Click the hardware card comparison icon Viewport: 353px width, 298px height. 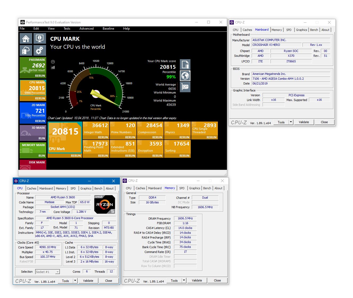pyautogui.click(x=185, y=87)
